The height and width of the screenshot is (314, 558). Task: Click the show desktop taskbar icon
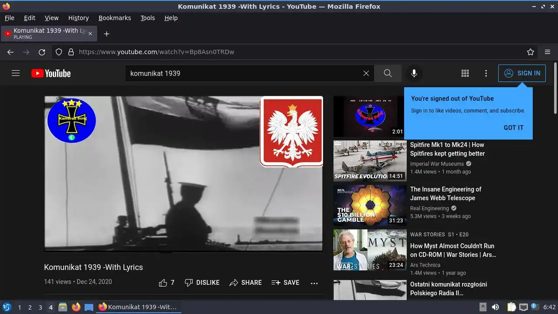pyautogui.click(x=89, y=307)
